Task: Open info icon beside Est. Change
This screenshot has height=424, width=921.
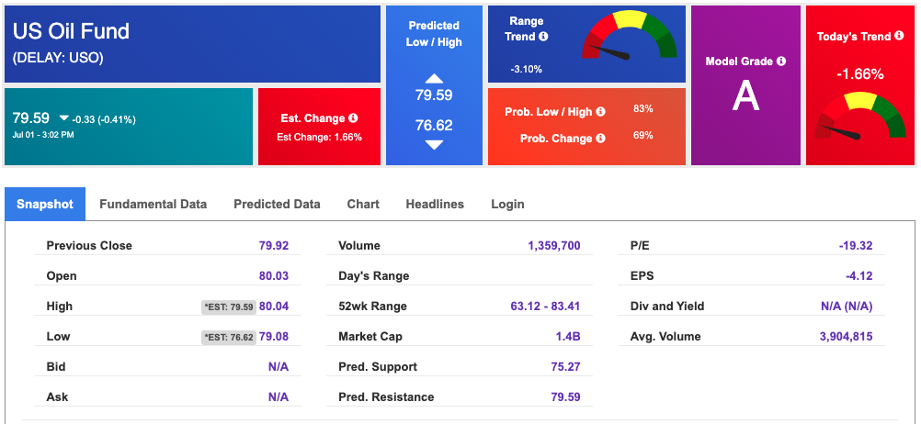Action: (353, 117)
